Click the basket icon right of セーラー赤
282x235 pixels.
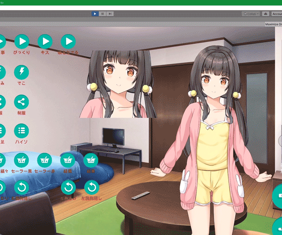(x=68, y=160)
